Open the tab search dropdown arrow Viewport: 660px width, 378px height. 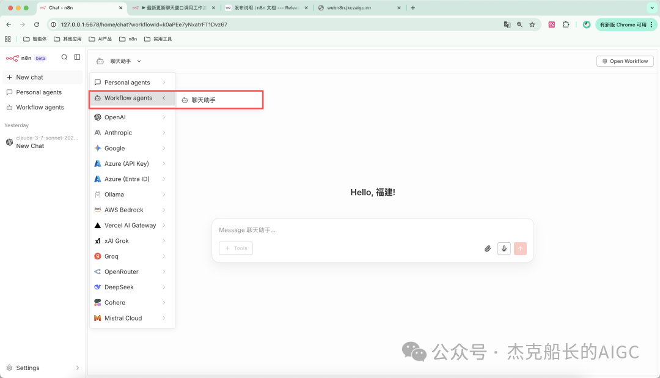point(652,7)
